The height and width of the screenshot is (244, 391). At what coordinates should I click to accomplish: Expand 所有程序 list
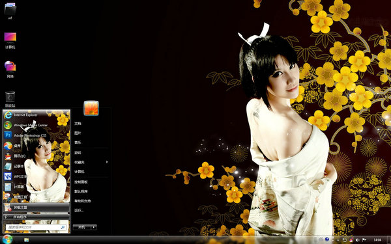pyautogui.click(x=36, y=217)
